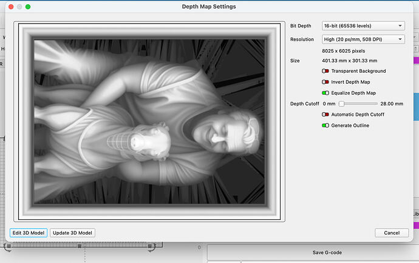Click the bottom-center selection handle in background canvas
The image size is (419, 263).
click(80, 246)
